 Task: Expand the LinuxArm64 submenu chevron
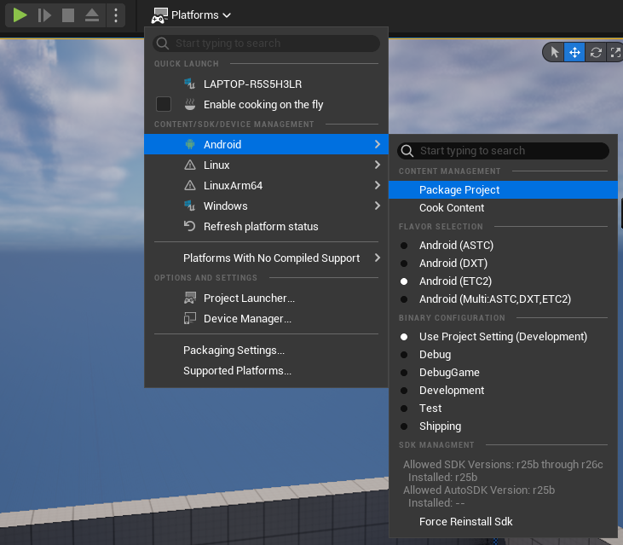coord(378,185)
